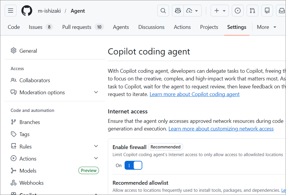Open the pull requests header icon
Screen dimensions: 286x195
tap(252, 11)
